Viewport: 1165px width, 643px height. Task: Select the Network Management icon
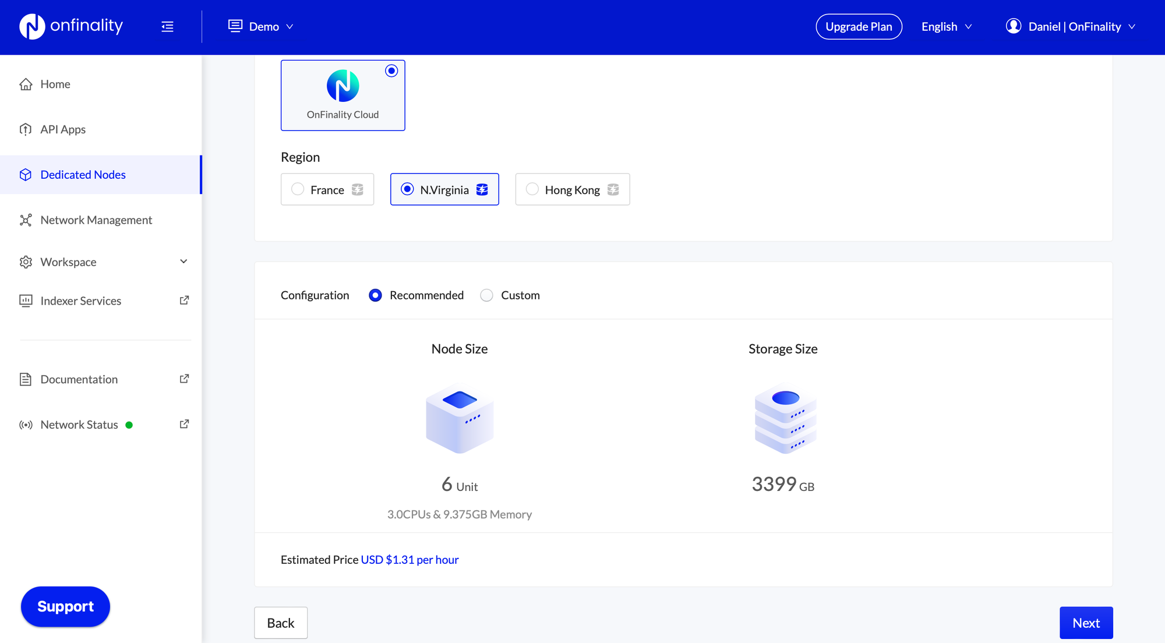point(26,220)
